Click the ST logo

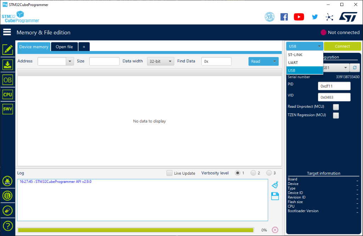348,17
